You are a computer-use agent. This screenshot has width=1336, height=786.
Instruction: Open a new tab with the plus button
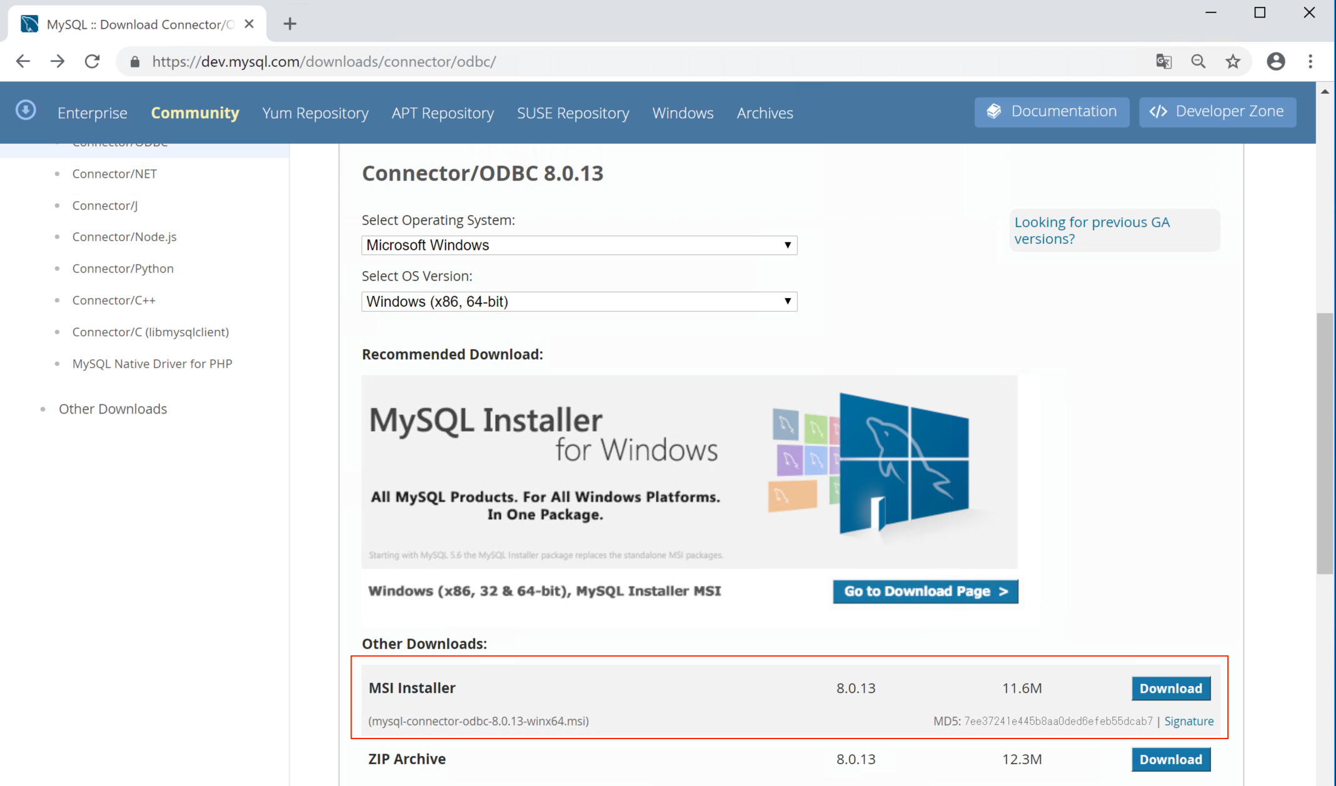(x=289, y=24)
